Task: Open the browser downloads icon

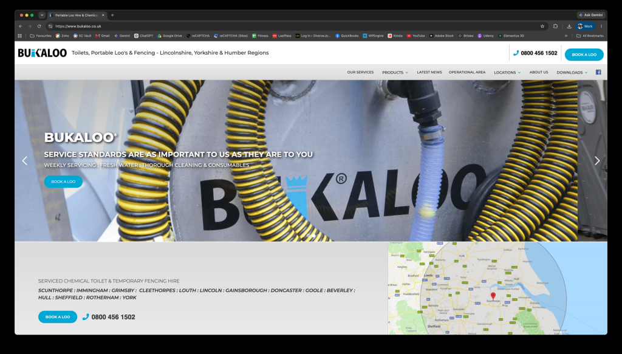Action: point(569,26)
